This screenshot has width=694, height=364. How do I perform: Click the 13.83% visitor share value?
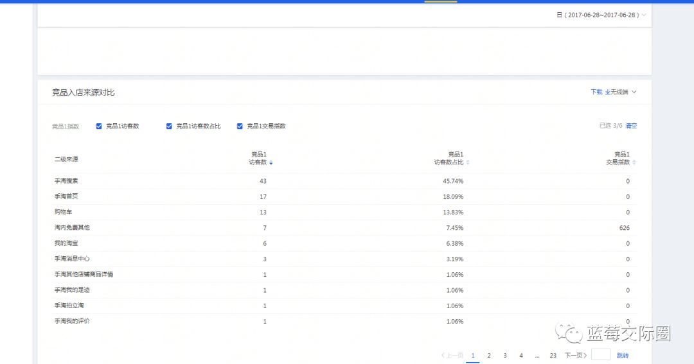click(x=453, y=212)
